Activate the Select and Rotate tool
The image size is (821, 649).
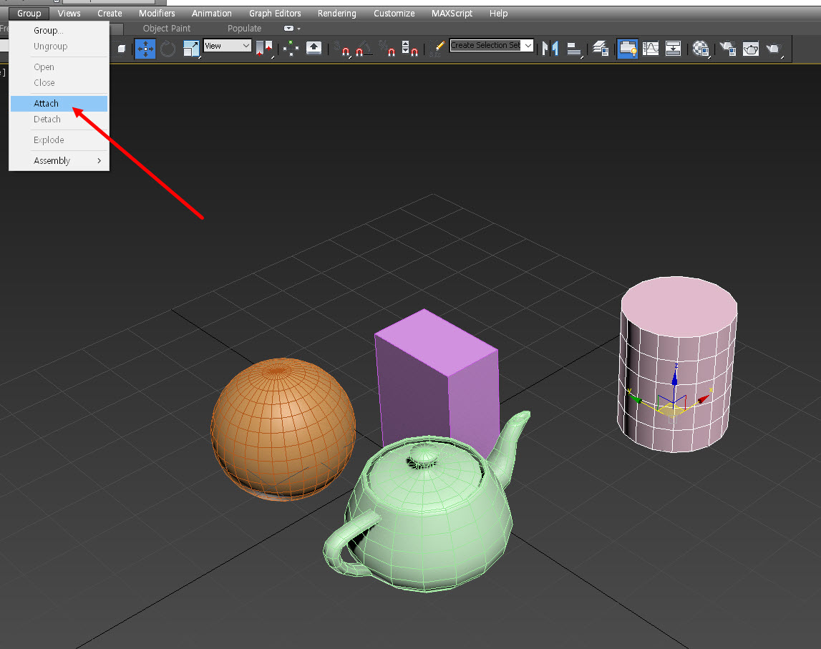coord(167,49)
